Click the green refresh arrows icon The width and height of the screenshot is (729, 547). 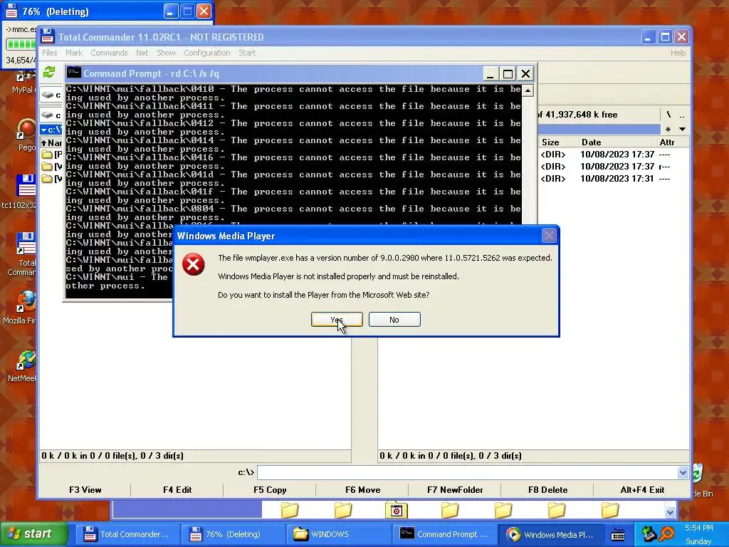[x=49, y=73]
